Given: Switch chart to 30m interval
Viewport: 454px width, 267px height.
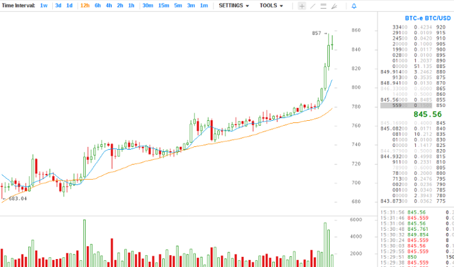Looking at the screenshot, I should [x=148, y=6].
